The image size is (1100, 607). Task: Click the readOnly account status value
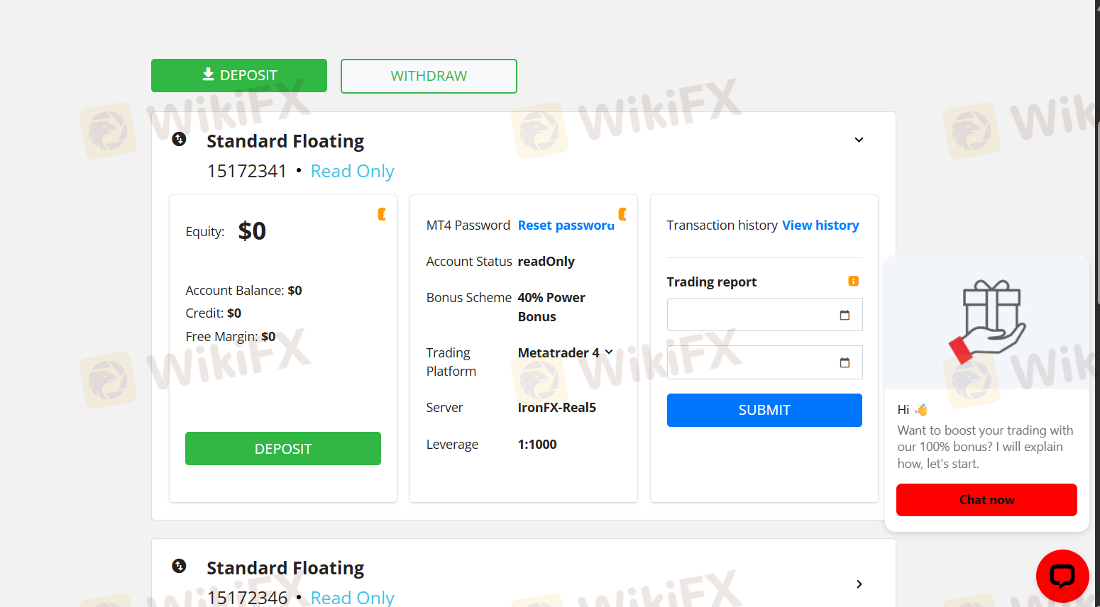546,261
